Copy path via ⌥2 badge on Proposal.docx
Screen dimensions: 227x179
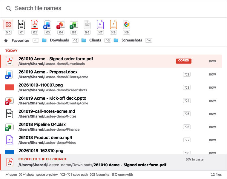[187, 74]
